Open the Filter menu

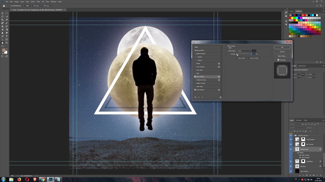point(38,2)
